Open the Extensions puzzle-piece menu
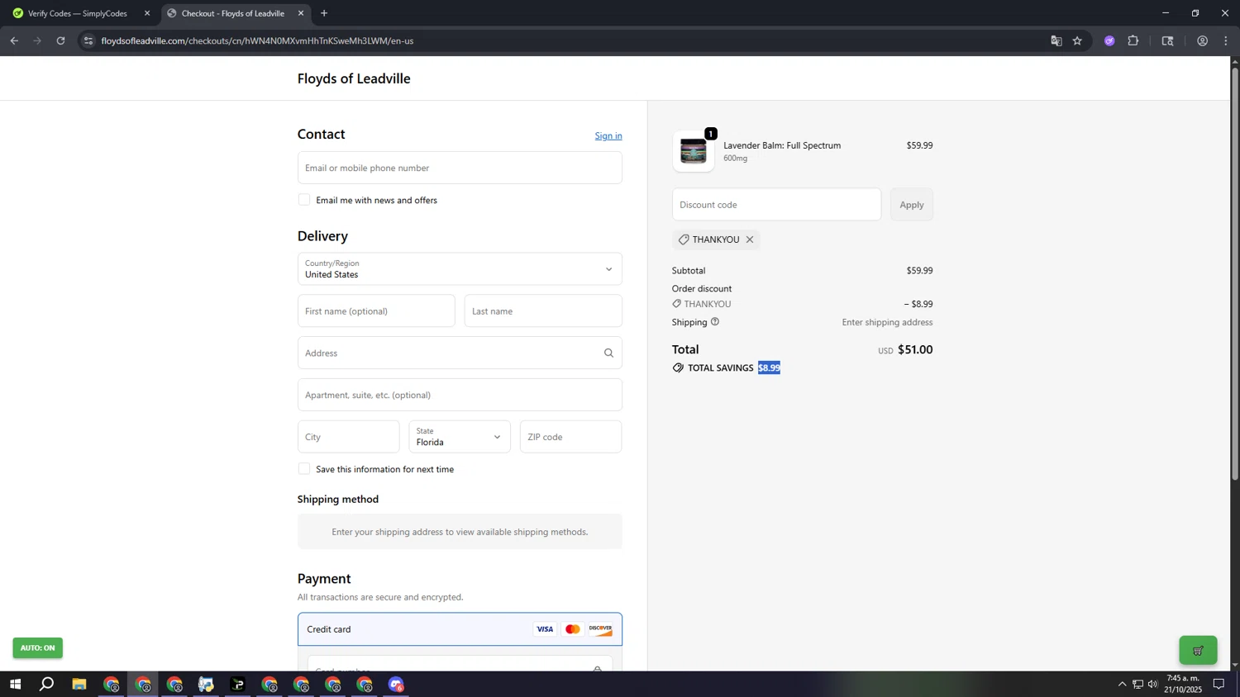 pyautogui.click(x=1133, y=40)
